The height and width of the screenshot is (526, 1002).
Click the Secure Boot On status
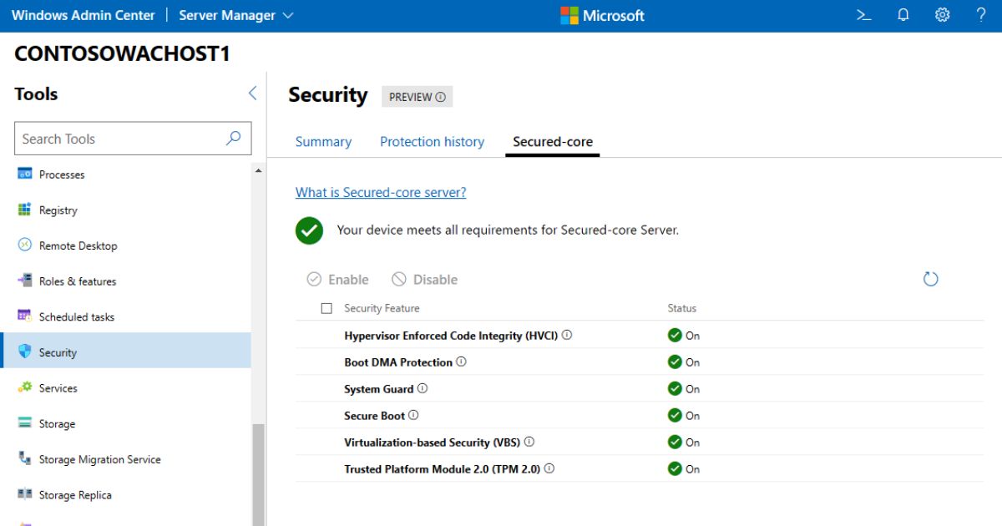[684, 416]
